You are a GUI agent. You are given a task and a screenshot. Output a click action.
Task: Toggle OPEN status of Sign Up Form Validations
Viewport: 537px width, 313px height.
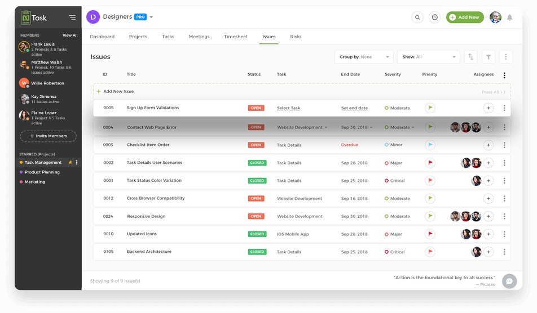tap(256, 108)
